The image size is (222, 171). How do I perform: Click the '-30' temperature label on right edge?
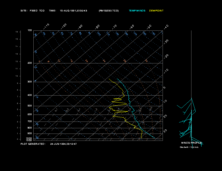[x=166, y=42]
